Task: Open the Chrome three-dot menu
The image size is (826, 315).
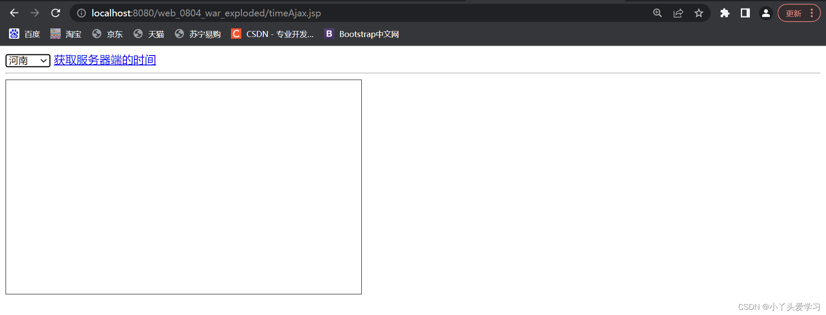Action: point(812,13)
